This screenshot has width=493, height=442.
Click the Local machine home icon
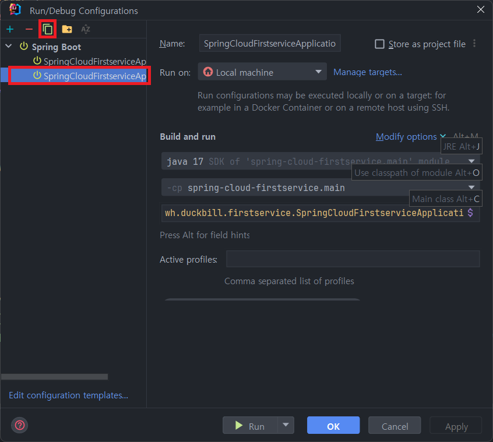[208, 72]
